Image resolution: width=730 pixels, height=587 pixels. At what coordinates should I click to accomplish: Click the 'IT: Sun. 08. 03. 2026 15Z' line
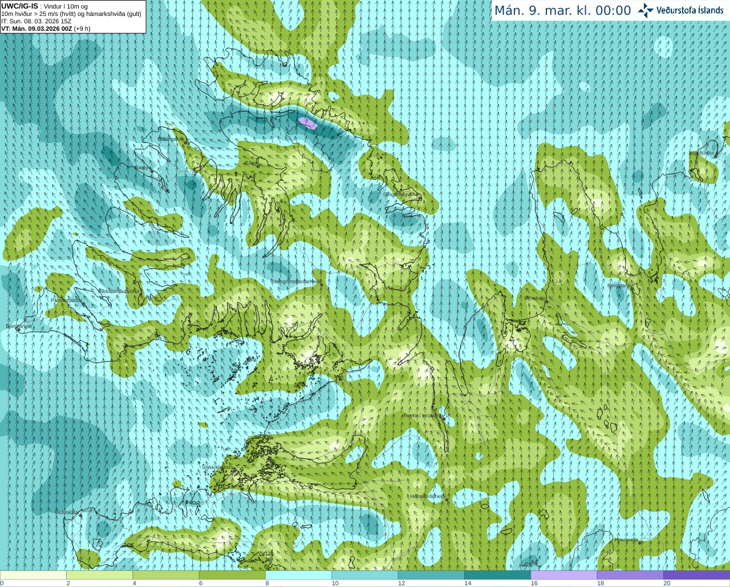(36, 21)
